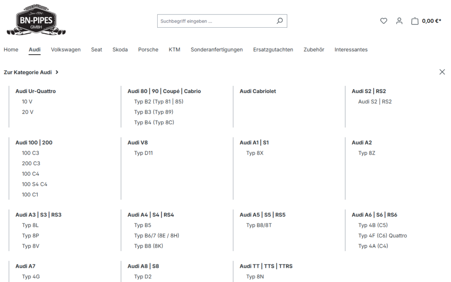
Task: Select Typ D11 entry
Action: tap(143, 153)
